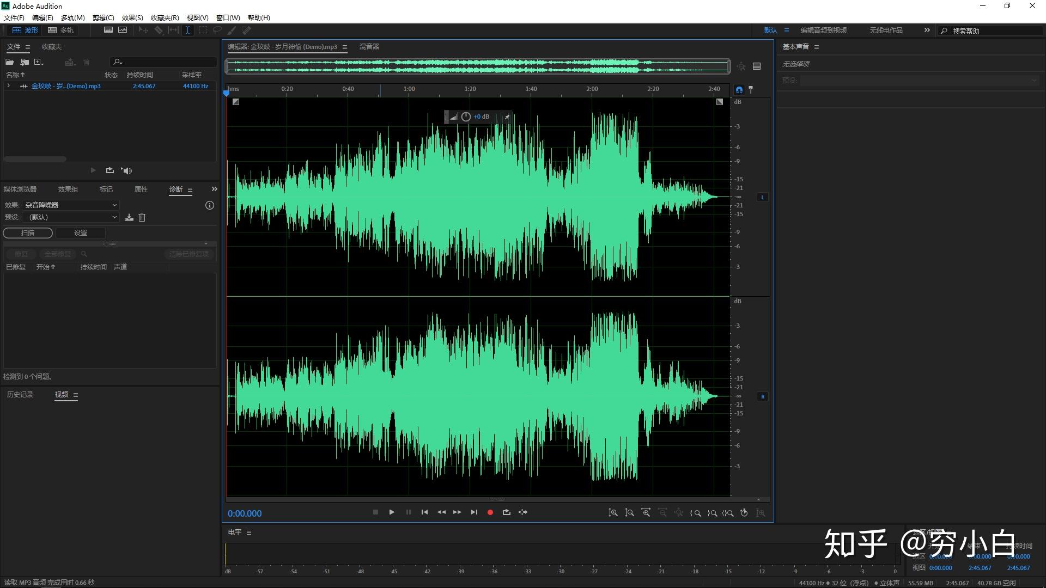
Task: Open the editor panel menu icon
Action: click(345, 47)
